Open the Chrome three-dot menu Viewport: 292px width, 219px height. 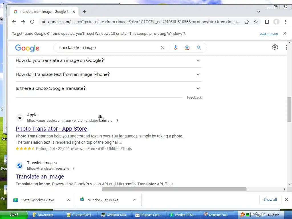coord(285,22)
